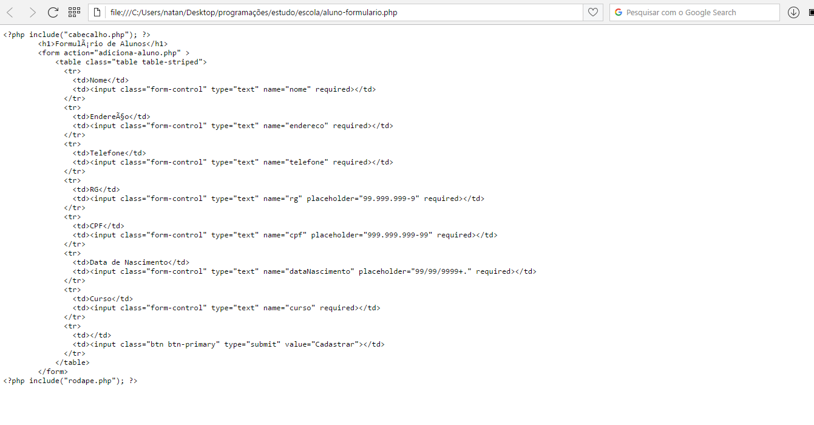Click the input line with name="rg"

pos(279,199)
